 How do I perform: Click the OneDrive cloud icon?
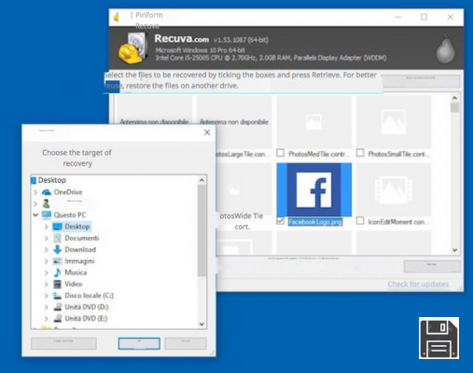pyautogui.click(x=47, y=192)
